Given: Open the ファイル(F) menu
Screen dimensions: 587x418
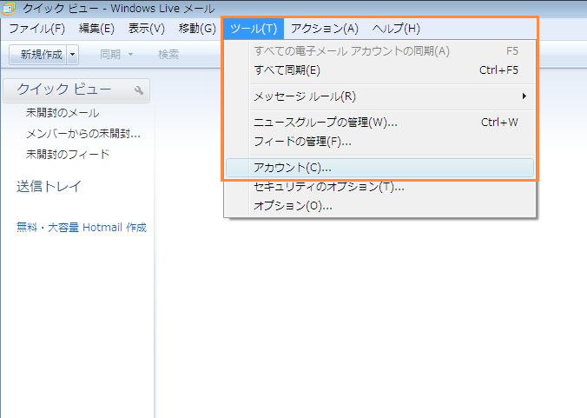Looking at the screenshot, I should (36, 29).
